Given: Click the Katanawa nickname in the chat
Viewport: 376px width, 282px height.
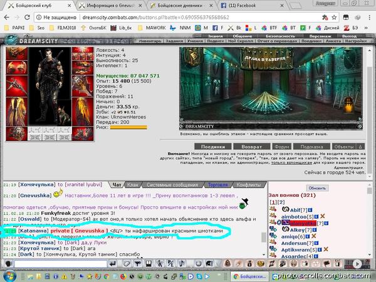Looking at the screenshot, I should (x=33, y=231).
